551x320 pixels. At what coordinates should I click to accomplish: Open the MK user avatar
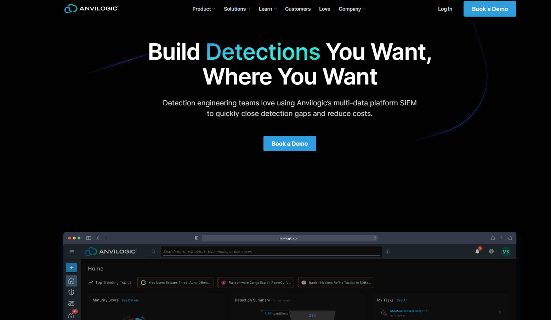pos(506,252)
